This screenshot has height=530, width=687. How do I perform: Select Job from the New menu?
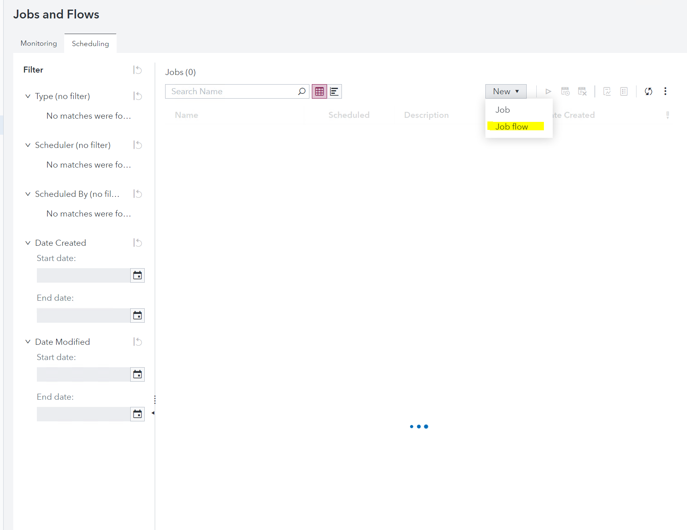tap(502, 109)
